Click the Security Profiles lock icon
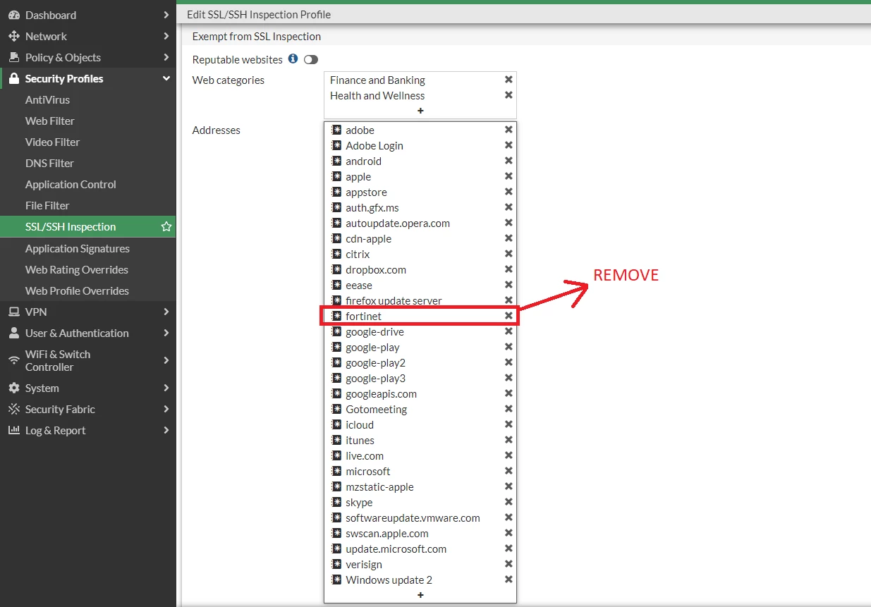 point(13,78)
